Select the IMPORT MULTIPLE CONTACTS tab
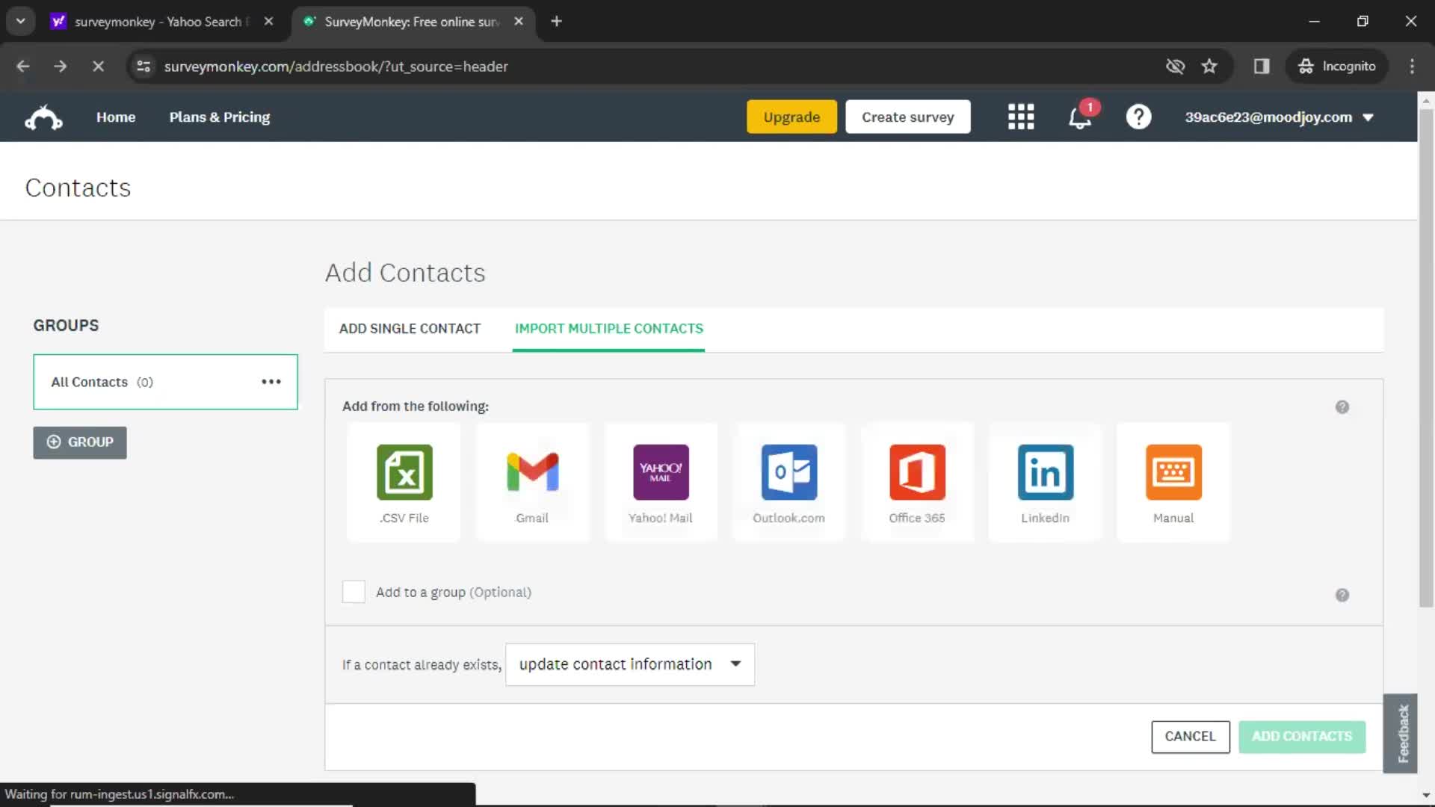The image size is (1435, 807). (x=609, y=328)
